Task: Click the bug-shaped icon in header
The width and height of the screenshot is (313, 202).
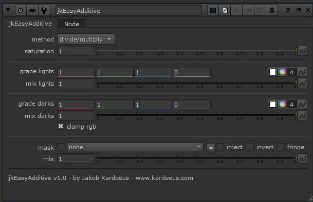Action: (x=32, y=10)
